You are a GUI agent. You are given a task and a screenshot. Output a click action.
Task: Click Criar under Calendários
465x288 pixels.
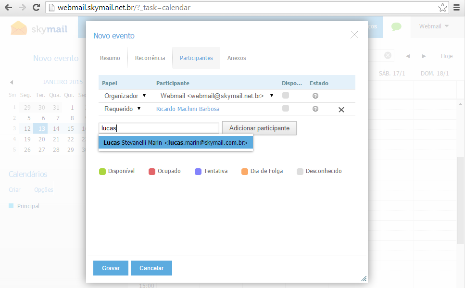(x=14, y=190)
